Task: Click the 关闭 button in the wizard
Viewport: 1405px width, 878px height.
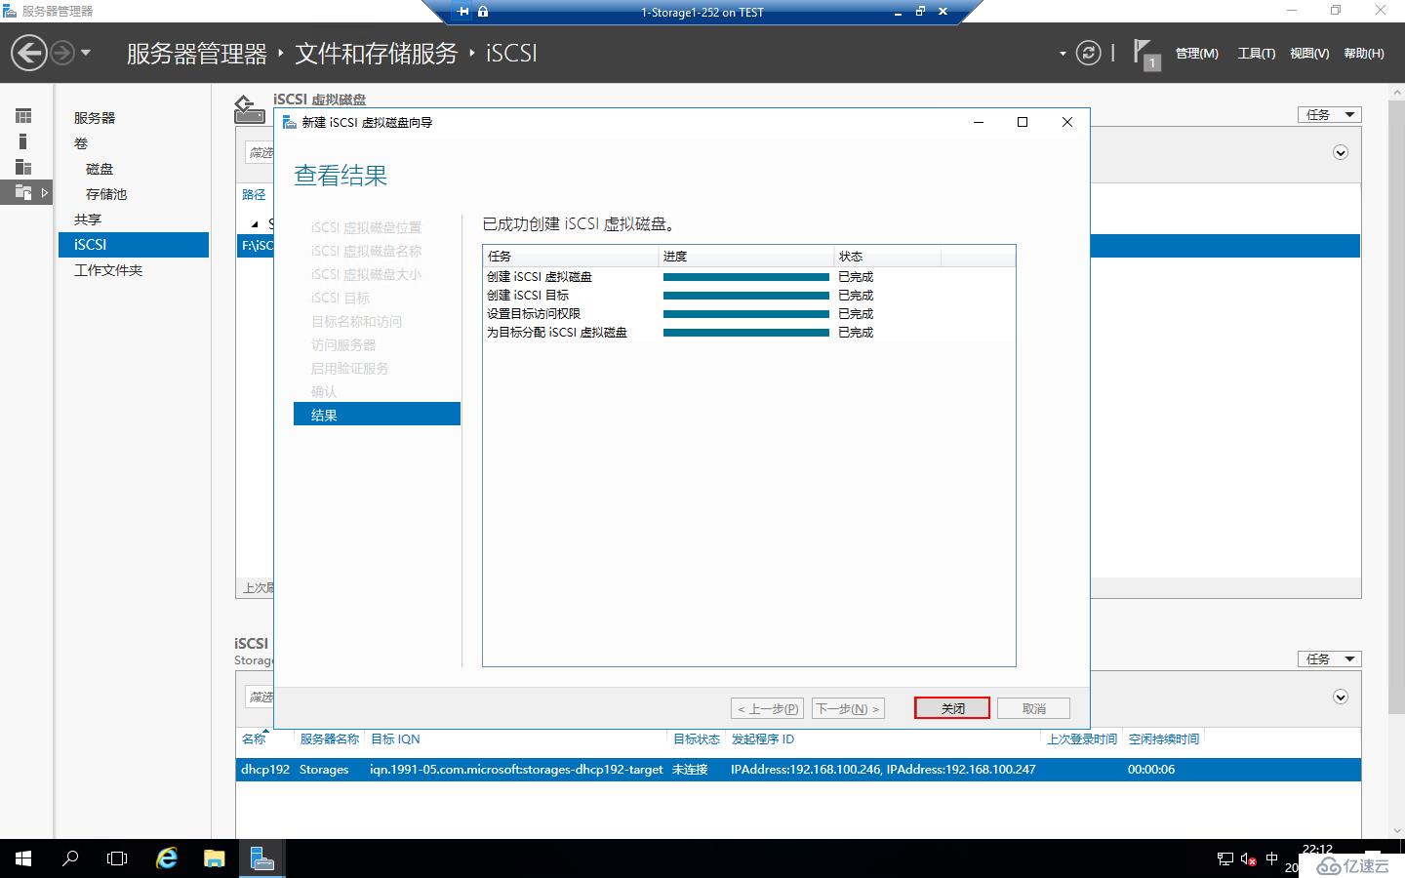Action: coord(952,708)
